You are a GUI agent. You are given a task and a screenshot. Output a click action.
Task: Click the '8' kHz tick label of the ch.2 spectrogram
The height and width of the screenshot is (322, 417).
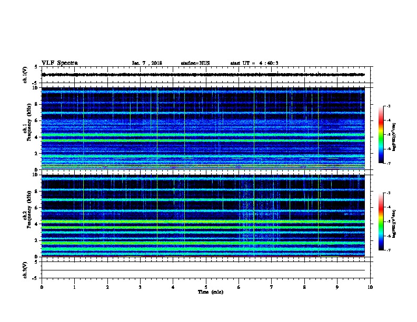click(x=36, y=192)
